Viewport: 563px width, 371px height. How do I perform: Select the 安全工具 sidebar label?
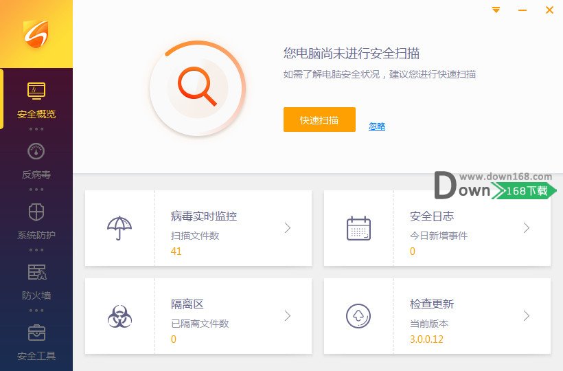(x=36, y=356)
